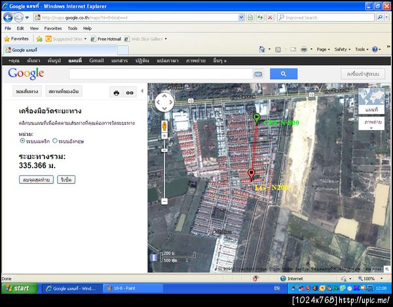Click the RSS Feeds icon
This screenshot has width=393, height=307.
pyautogui.click(x=278, y=50)
